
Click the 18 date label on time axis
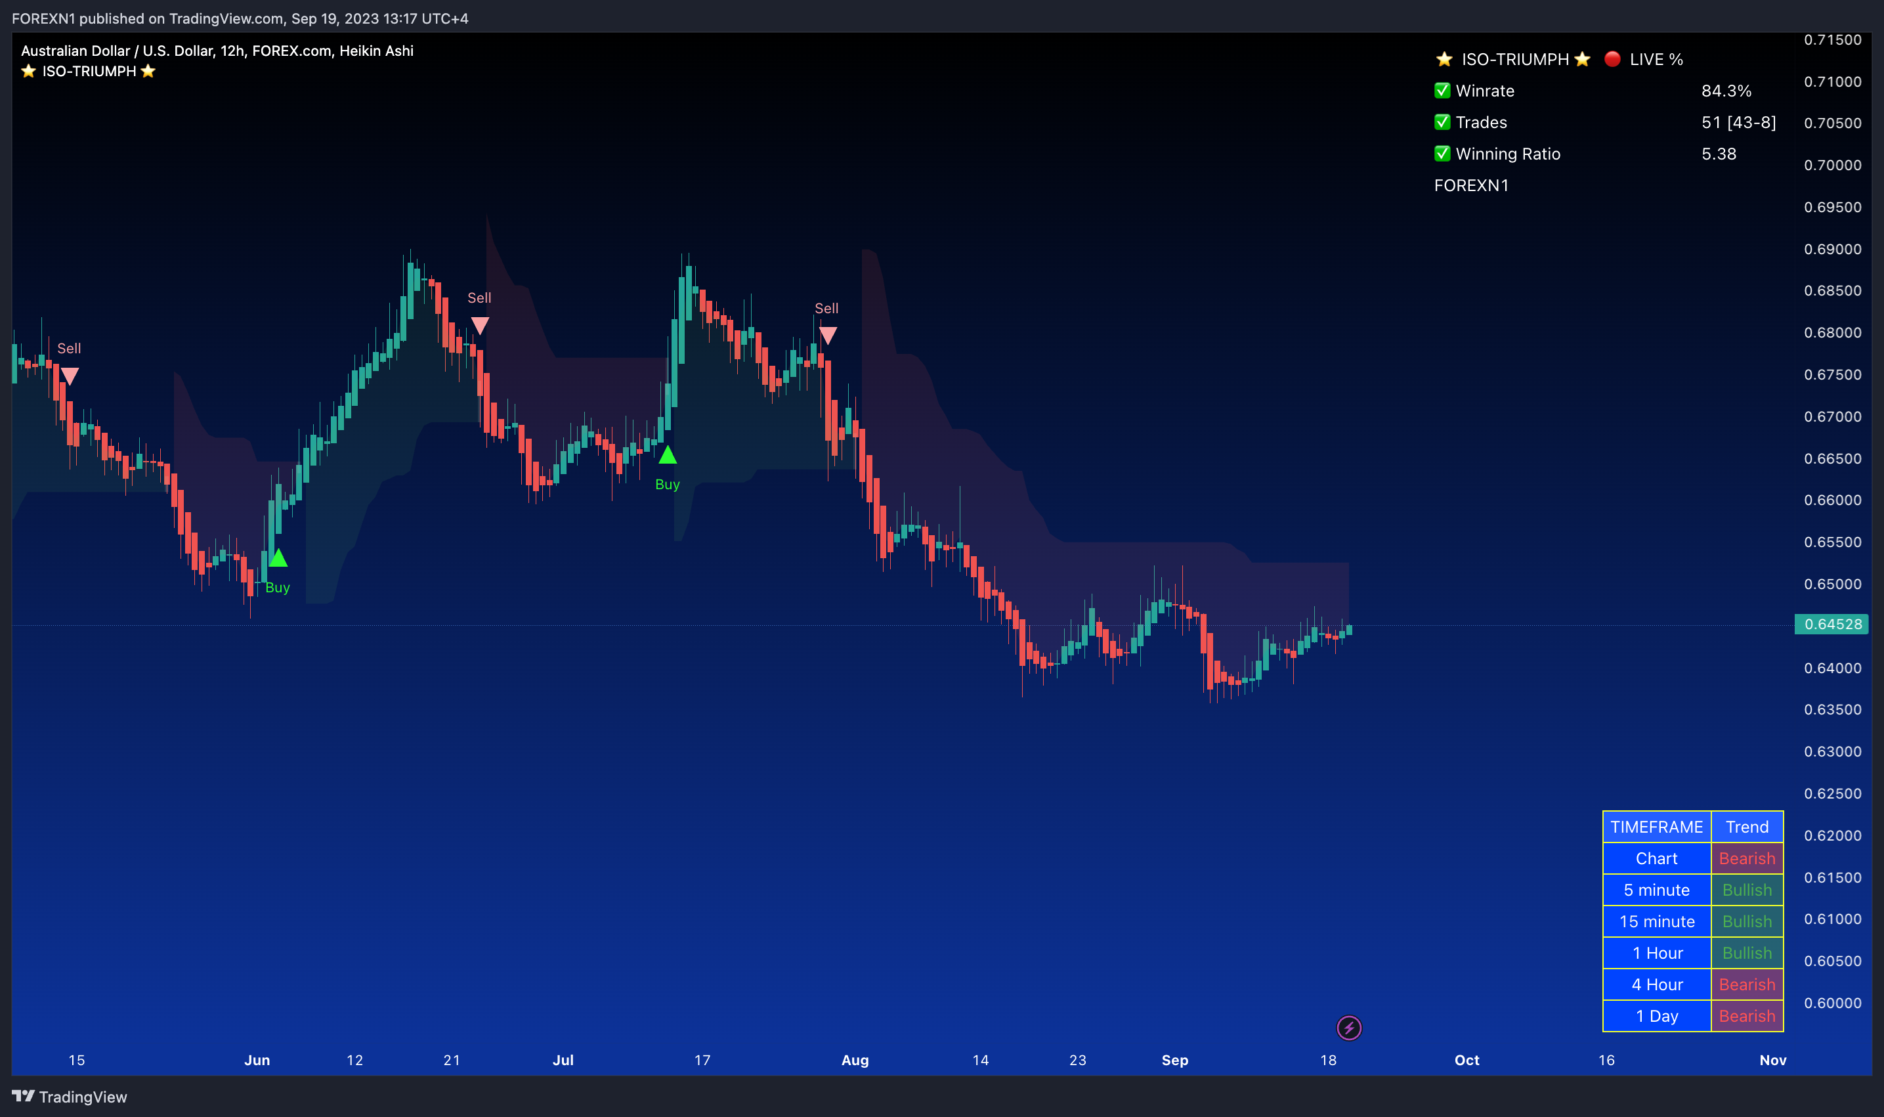(1328, 1060)
